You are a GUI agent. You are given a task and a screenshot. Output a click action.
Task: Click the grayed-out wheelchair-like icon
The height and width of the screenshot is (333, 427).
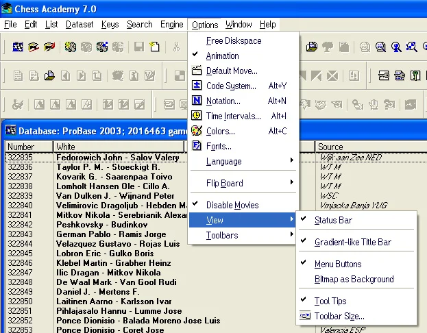click(18, 104)
